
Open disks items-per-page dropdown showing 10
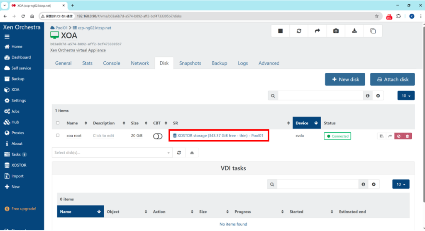coord(406,96)
